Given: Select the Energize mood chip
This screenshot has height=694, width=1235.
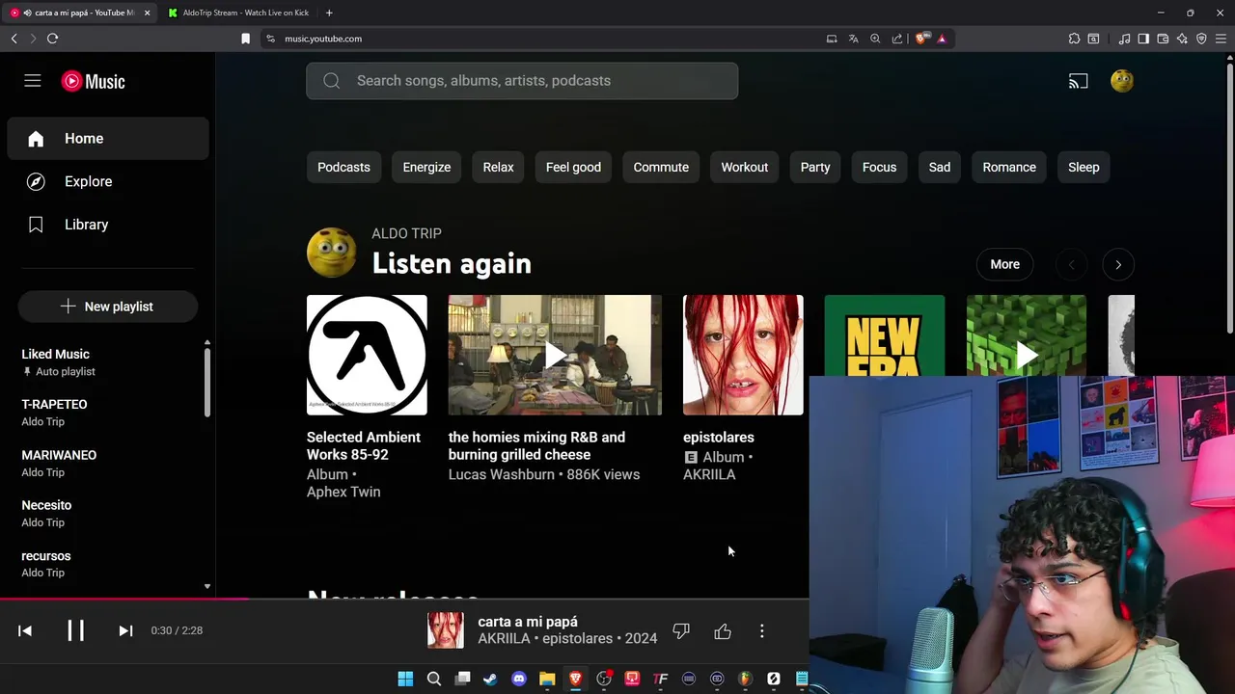Looking at the screenshot, I should pos(426,168).
